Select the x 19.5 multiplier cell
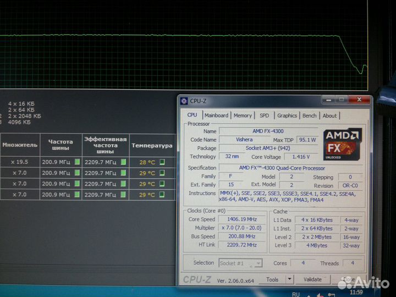The width and height of the screenshot is (396, 297). pos(20,162)
